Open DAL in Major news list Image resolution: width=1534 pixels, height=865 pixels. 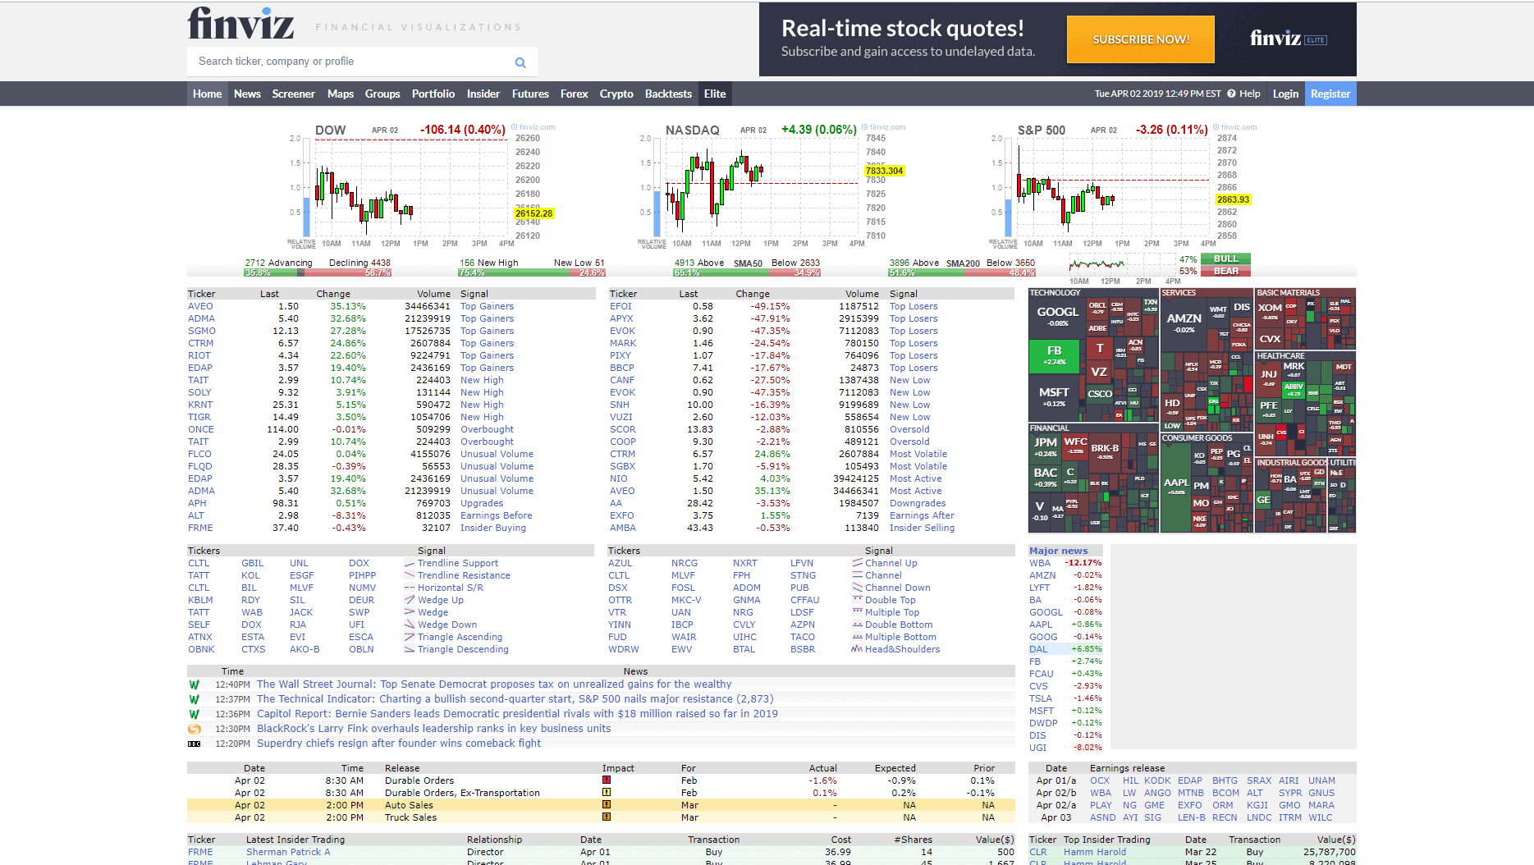(x=1038, y=649)
